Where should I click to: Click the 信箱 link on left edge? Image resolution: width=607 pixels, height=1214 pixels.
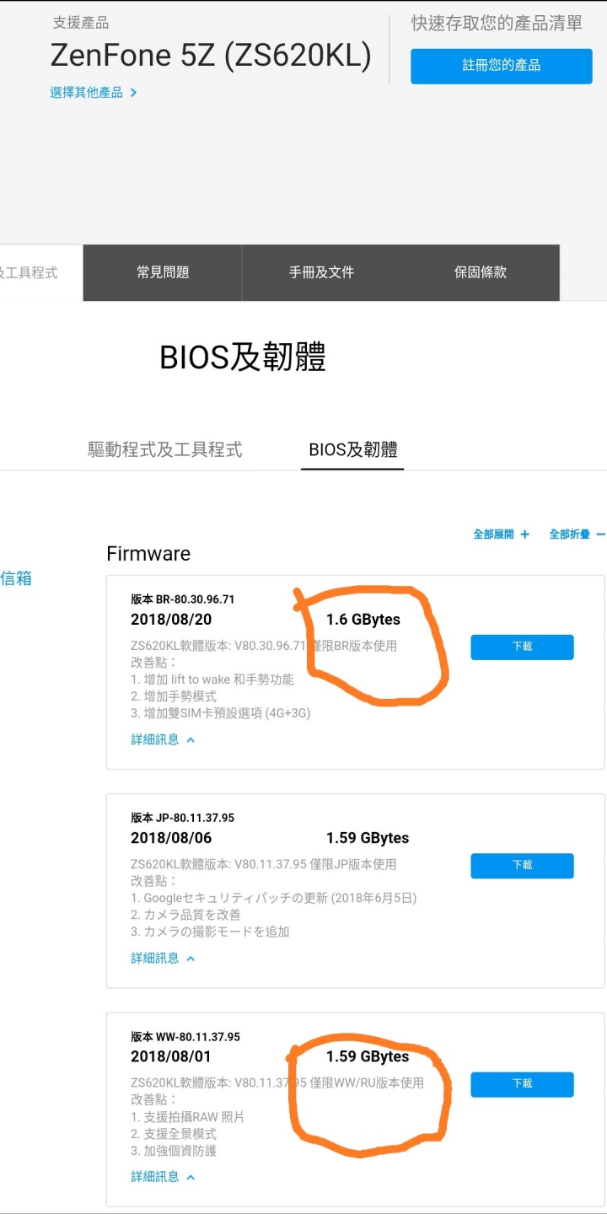[16, 578]
